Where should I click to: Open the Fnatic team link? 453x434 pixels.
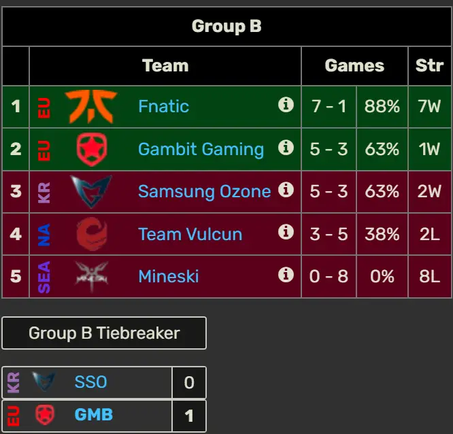point(163,106)
